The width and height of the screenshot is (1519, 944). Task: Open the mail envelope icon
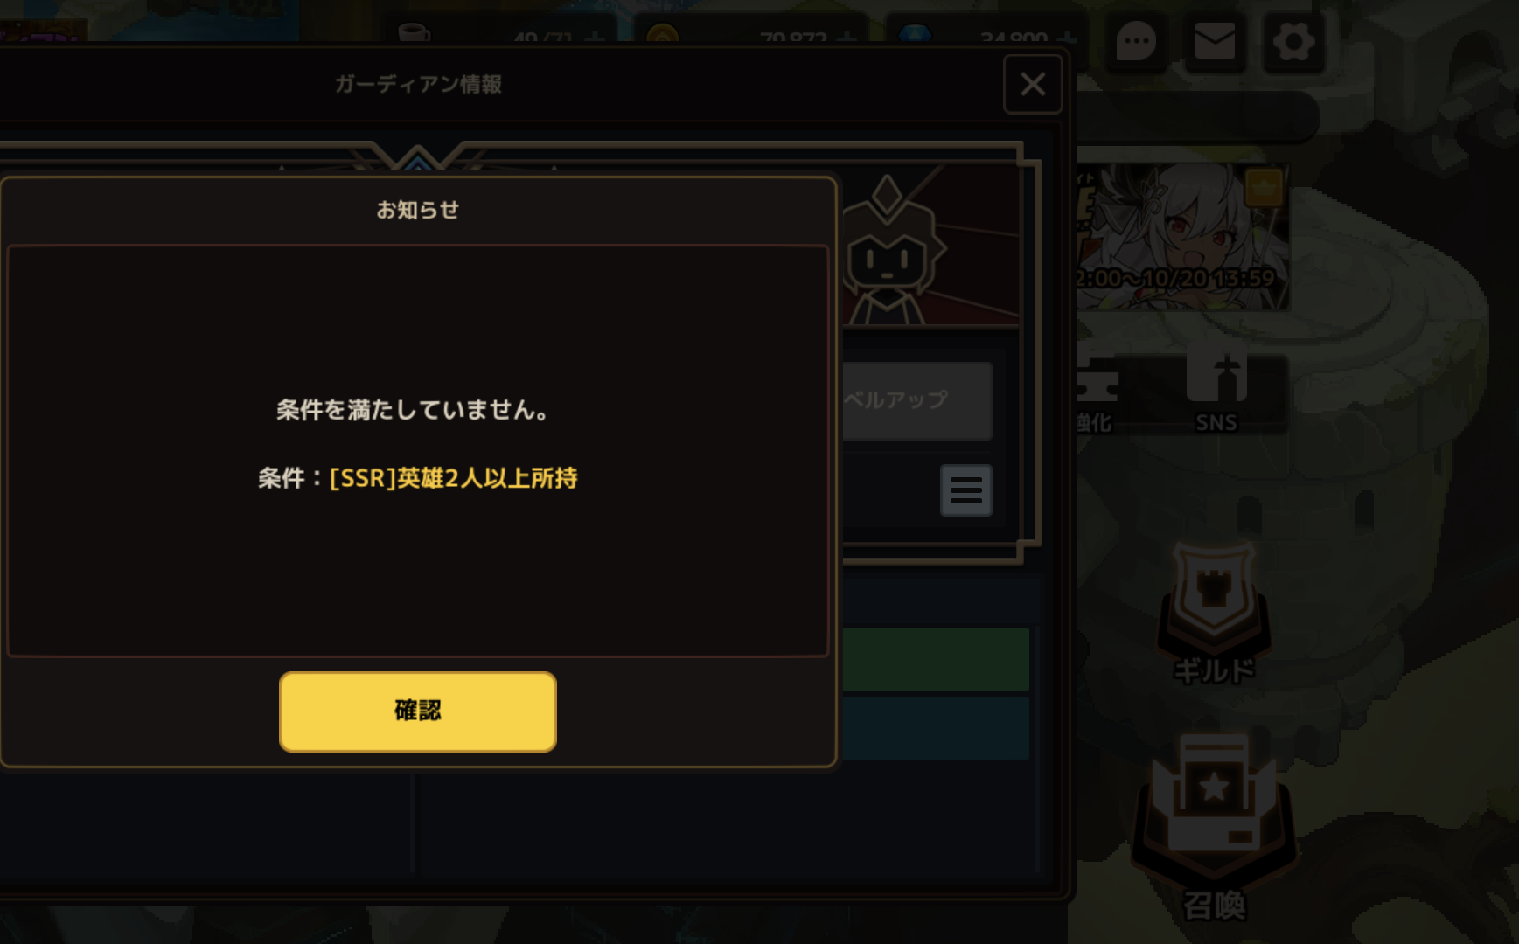pos(1215,41)
